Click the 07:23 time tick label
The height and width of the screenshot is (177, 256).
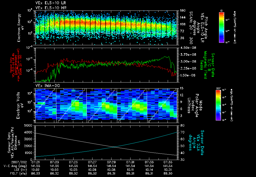tap(54, 162)
